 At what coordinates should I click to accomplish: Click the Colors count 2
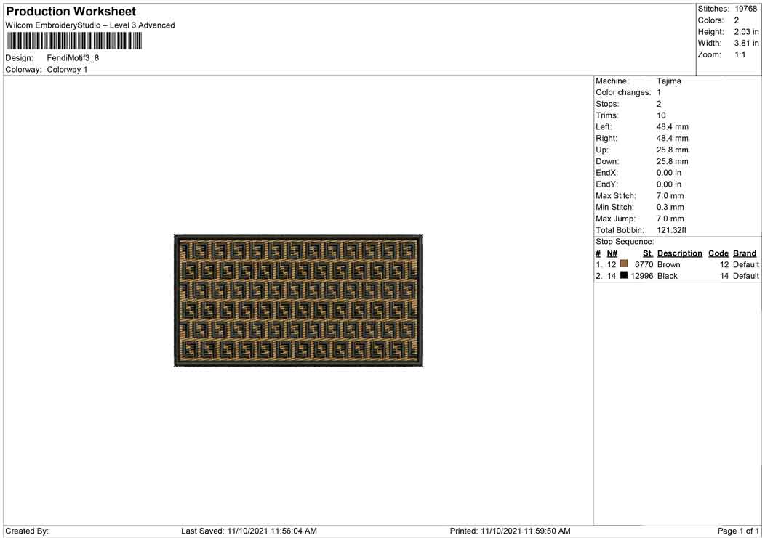click(x=736, y=20)
